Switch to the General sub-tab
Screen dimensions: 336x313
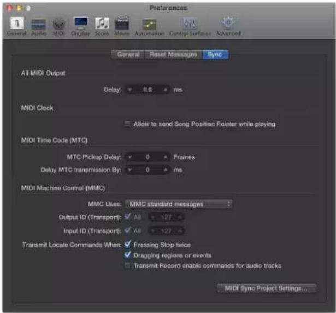point(128,55)
